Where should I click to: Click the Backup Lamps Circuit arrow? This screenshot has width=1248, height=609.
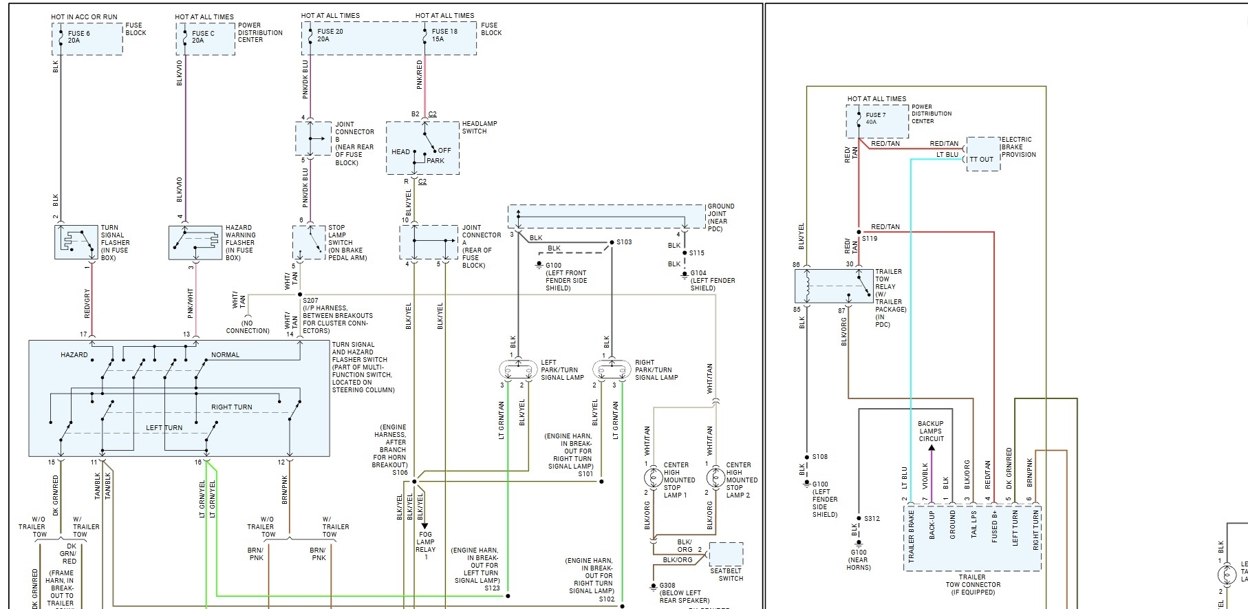(x=931, y=449)
